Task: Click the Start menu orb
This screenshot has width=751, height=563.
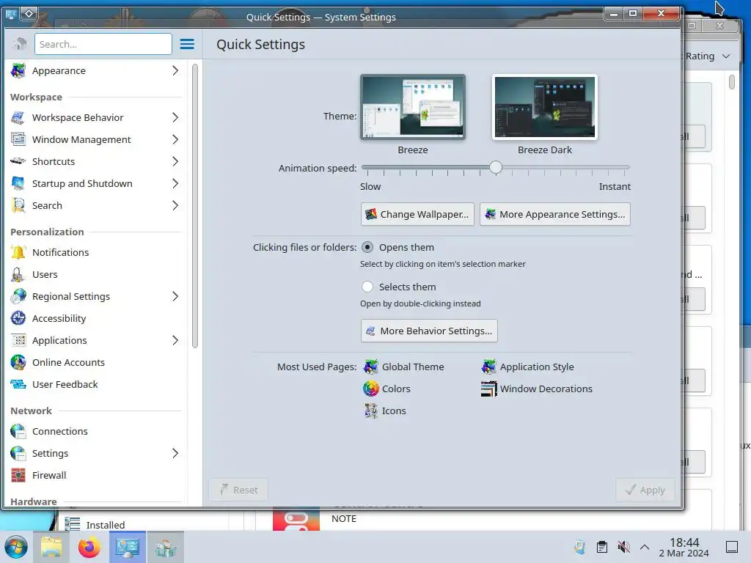Action: tap(16, 547)
